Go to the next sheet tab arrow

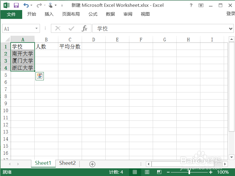pos(18,164)
